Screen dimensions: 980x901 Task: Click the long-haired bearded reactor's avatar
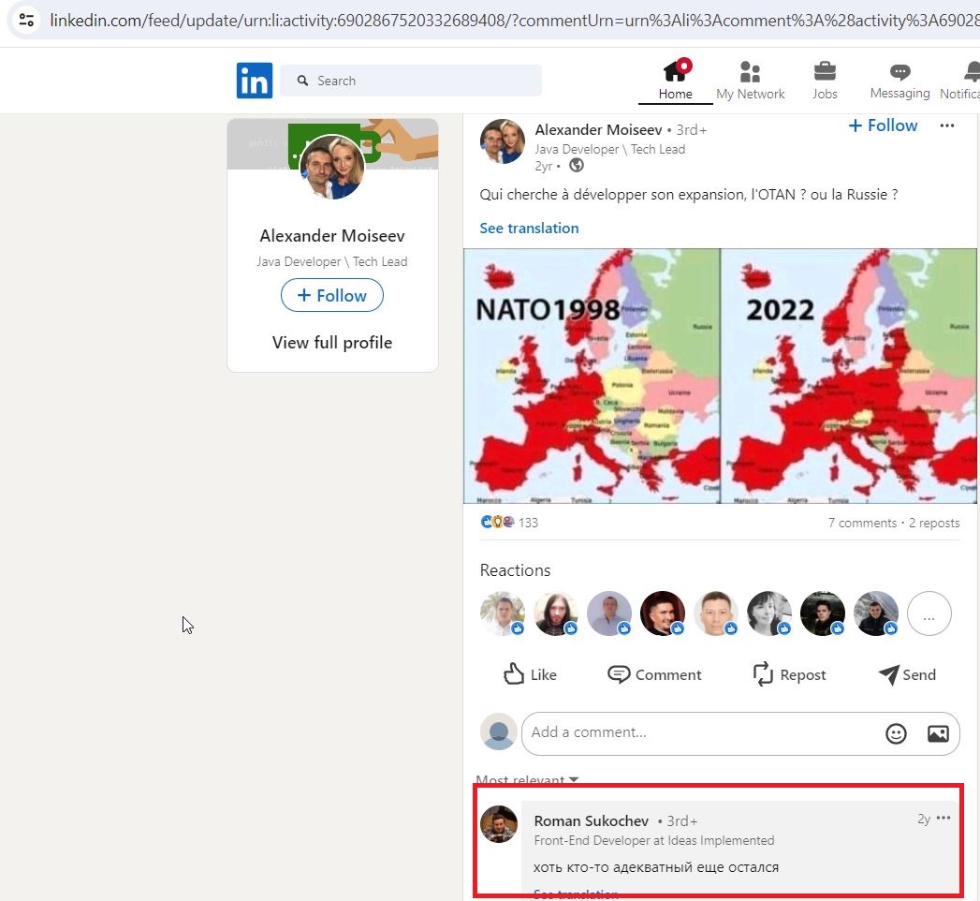(x=556, y=613)
